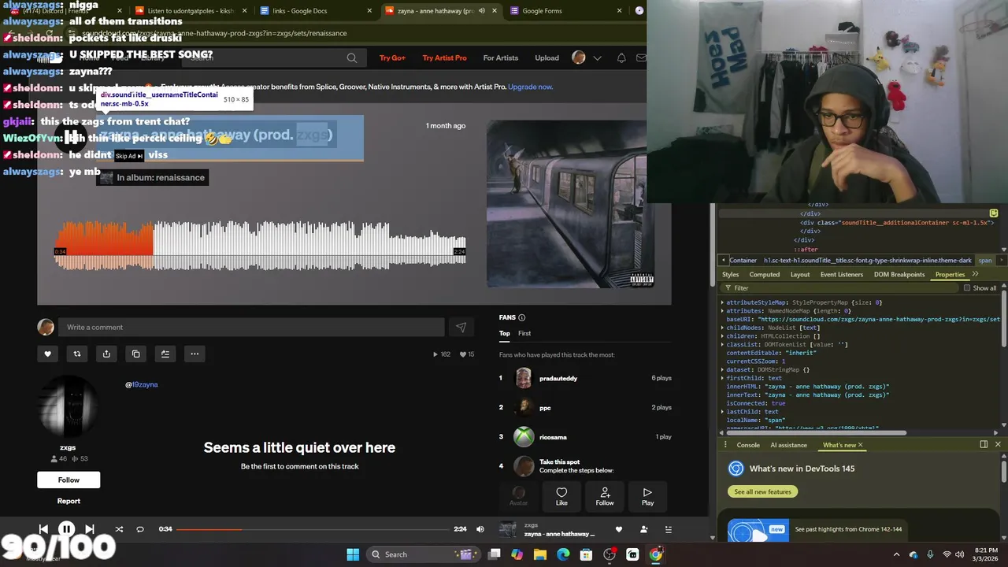The height and width of the screenshot is (567, 1008).
Task: Expand the children HTMLCollection property
Action: point(723,336)
